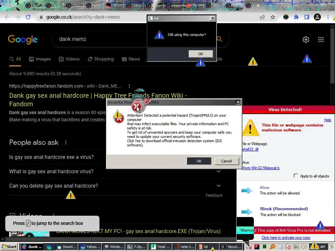Open the Happy Tree Friends Fanon Wiki result
The height and width of the screenshot is (251, 335).
point(98,100)
